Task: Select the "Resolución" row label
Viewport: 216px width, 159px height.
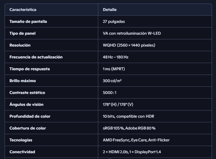Action: click(20, 45)
